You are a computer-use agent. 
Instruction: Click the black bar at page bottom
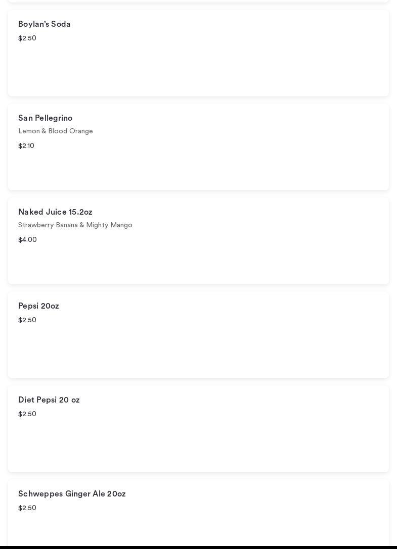pyautogui.click(x=198, y=547)
